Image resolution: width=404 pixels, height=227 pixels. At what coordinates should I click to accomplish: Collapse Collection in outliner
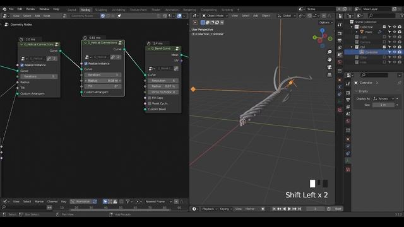[x=352, y=27]
